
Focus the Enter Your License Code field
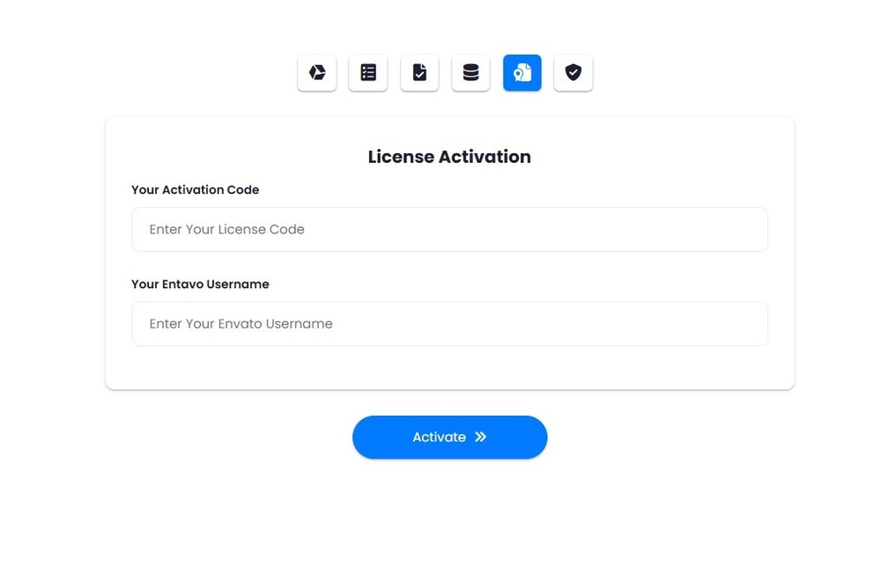pyautogui.click(x=449, y=229)
